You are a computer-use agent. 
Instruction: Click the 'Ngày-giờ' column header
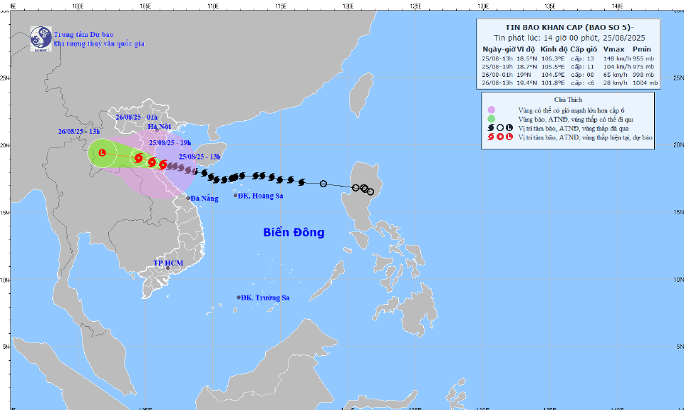499,49
